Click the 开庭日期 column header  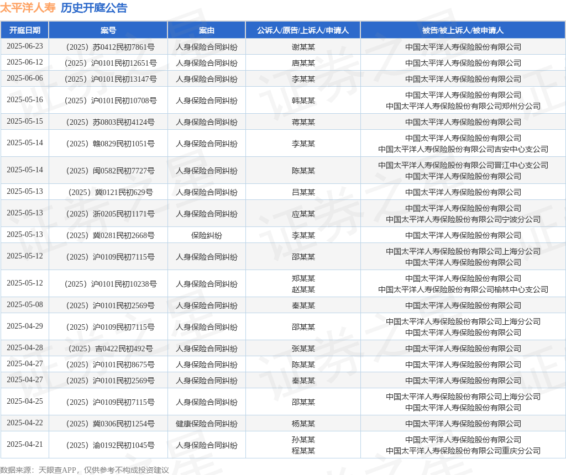coord(24,30)
